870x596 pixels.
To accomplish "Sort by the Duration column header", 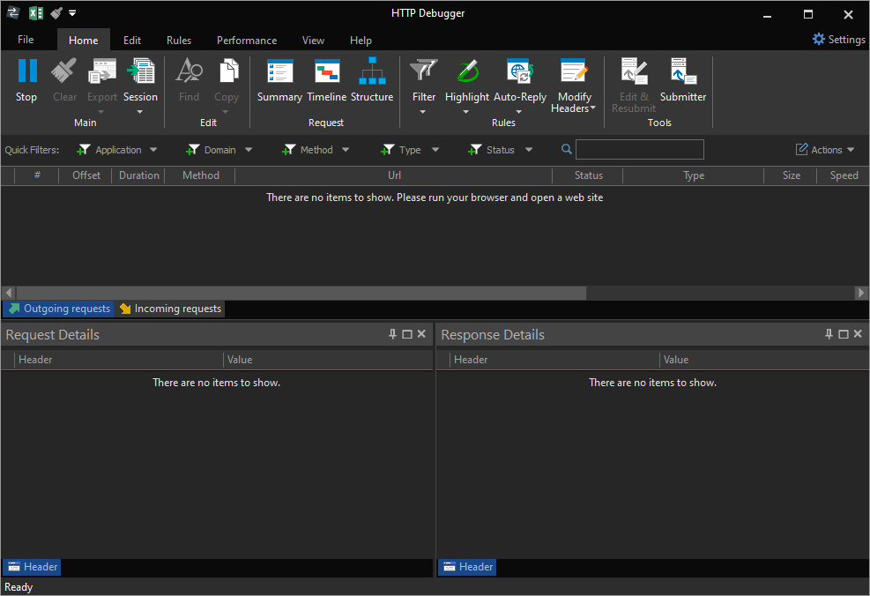I will (138, 175).
